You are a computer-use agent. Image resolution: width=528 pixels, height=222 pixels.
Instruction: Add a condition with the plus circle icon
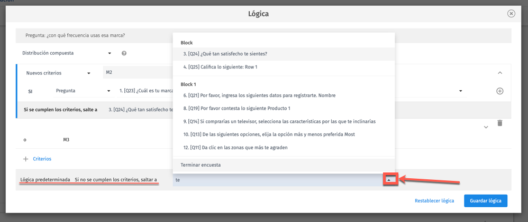500,91
